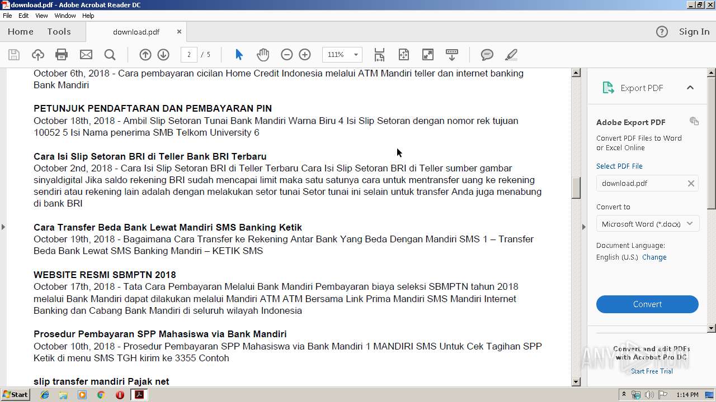The image size is (716, 402).
Task: Click the Save file icon
Action: (x=14, y=55)
